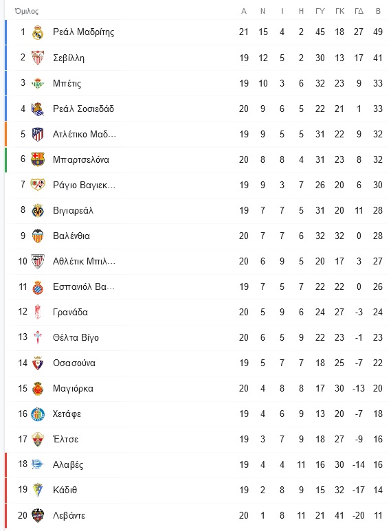Click the Sevilla club crest

point(38,58)
